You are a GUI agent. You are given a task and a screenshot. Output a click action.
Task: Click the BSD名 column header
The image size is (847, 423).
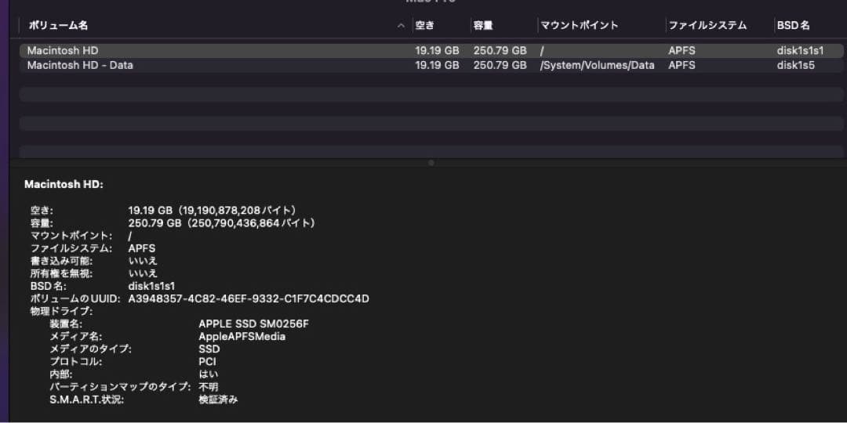pos(794,25)
